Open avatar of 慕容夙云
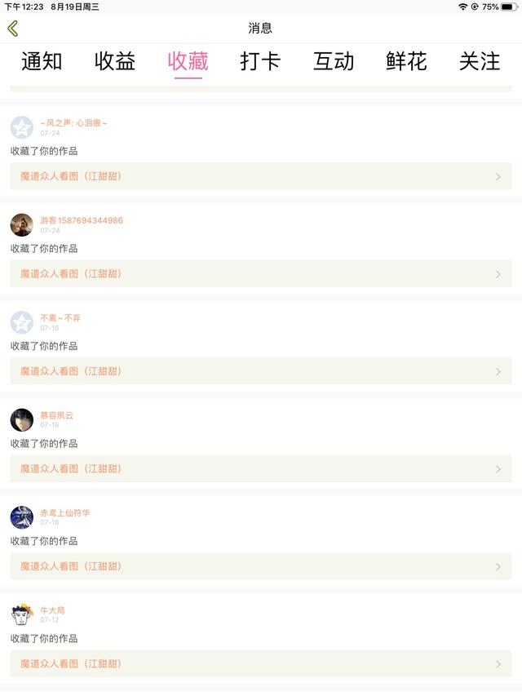Screen dimensions: 522x696 (x=22, y=420)
